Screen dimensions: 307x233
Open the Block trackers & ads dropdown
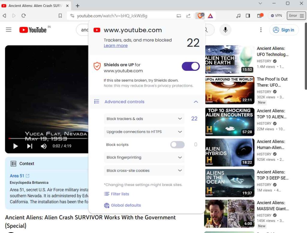coord(144,119)
